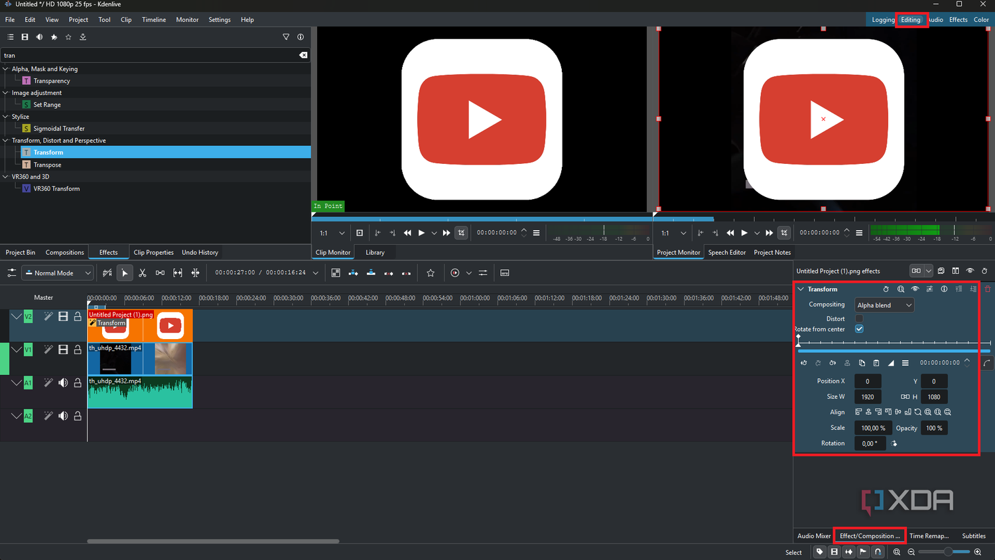Collapse the Transform effect panel
The image size is (995, 560).
pos(801,289)
